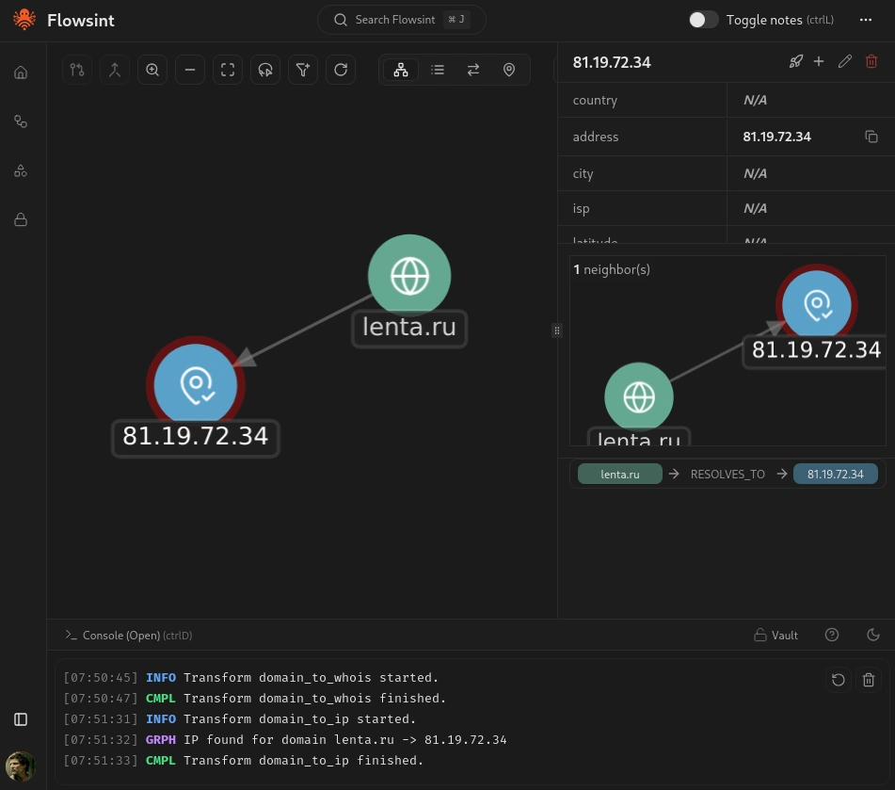Edit node details with the pencil icon
Screen dimensions: 895x790
[x=845, y=62]
